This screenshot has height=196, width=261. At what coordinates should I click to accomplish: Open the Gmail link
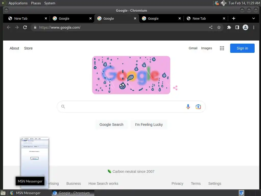tap(193, 48)
